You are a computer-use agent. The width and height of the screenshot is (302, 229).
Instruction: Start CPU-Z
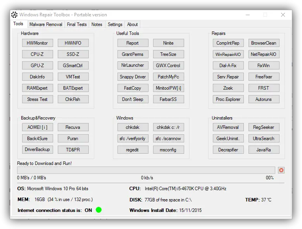point(37,54)
